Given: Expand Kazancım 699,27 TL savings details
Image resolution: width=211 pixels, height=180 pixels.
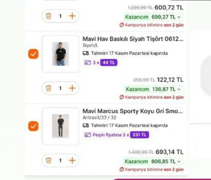Looking at the screenshot, I should click(x=178, y=17).
